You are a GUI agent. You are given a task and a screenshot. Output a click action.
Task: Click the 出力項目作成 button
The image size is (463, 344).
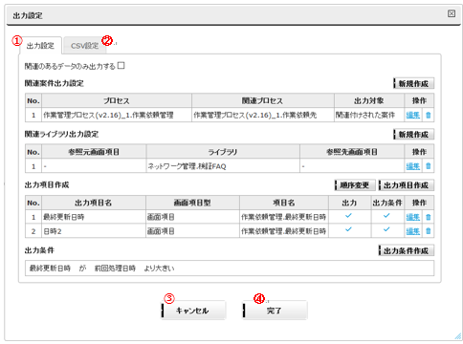406,185
